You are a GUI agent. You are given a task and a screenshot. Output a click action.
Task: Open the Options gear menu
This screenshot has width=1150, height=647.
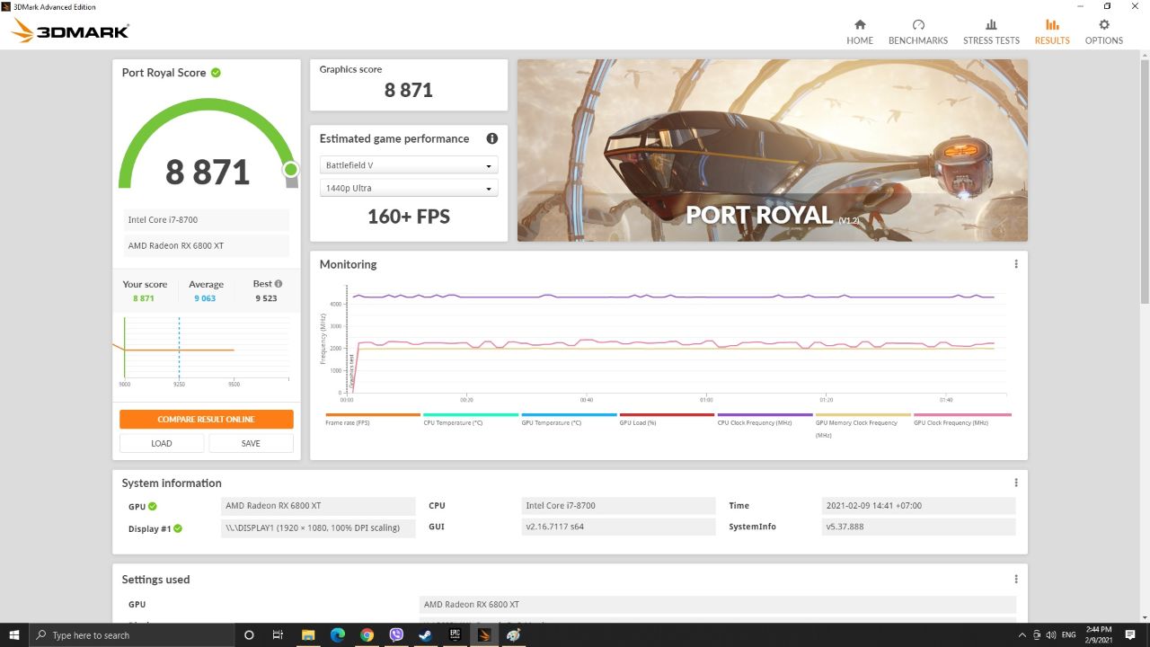1103,31
